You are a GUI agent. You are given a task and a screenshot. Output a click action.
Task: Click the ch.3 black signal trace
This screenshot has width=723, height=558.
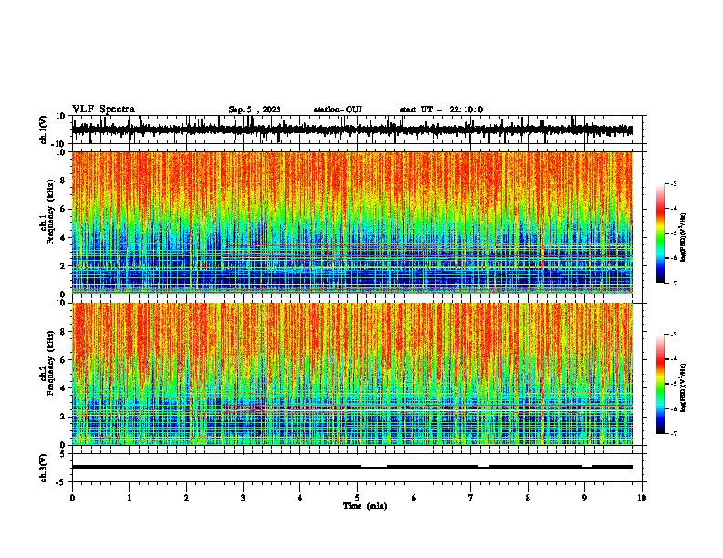click(352, 467)
